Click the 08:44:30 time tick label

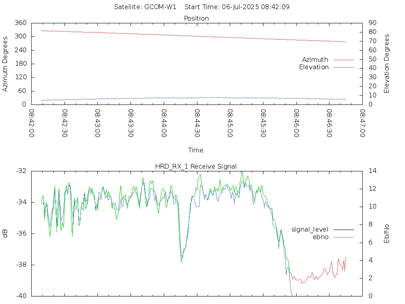(197, 123)
